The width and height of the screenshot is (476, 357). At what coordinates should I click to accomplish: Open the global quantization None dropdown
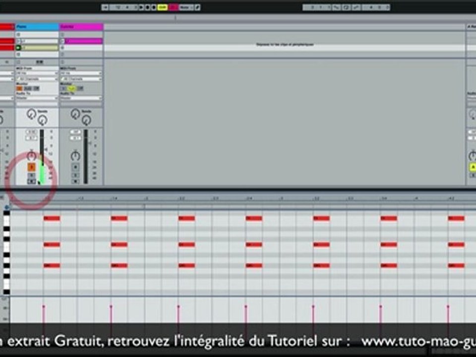[186, 7]
